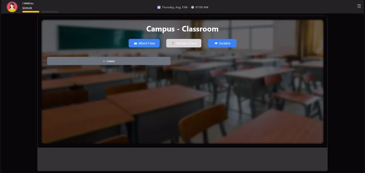Click the yellow energy progress bar

[x=30, y=12]
